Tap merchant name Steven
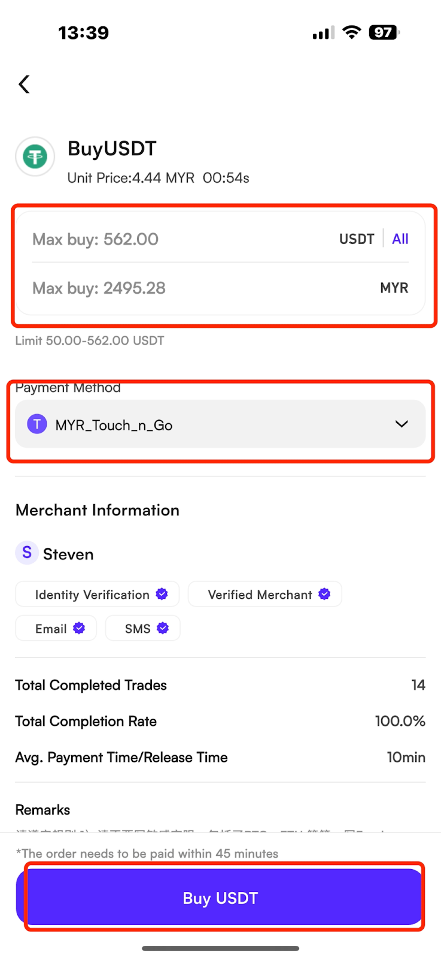 click(x=68, y=554)
